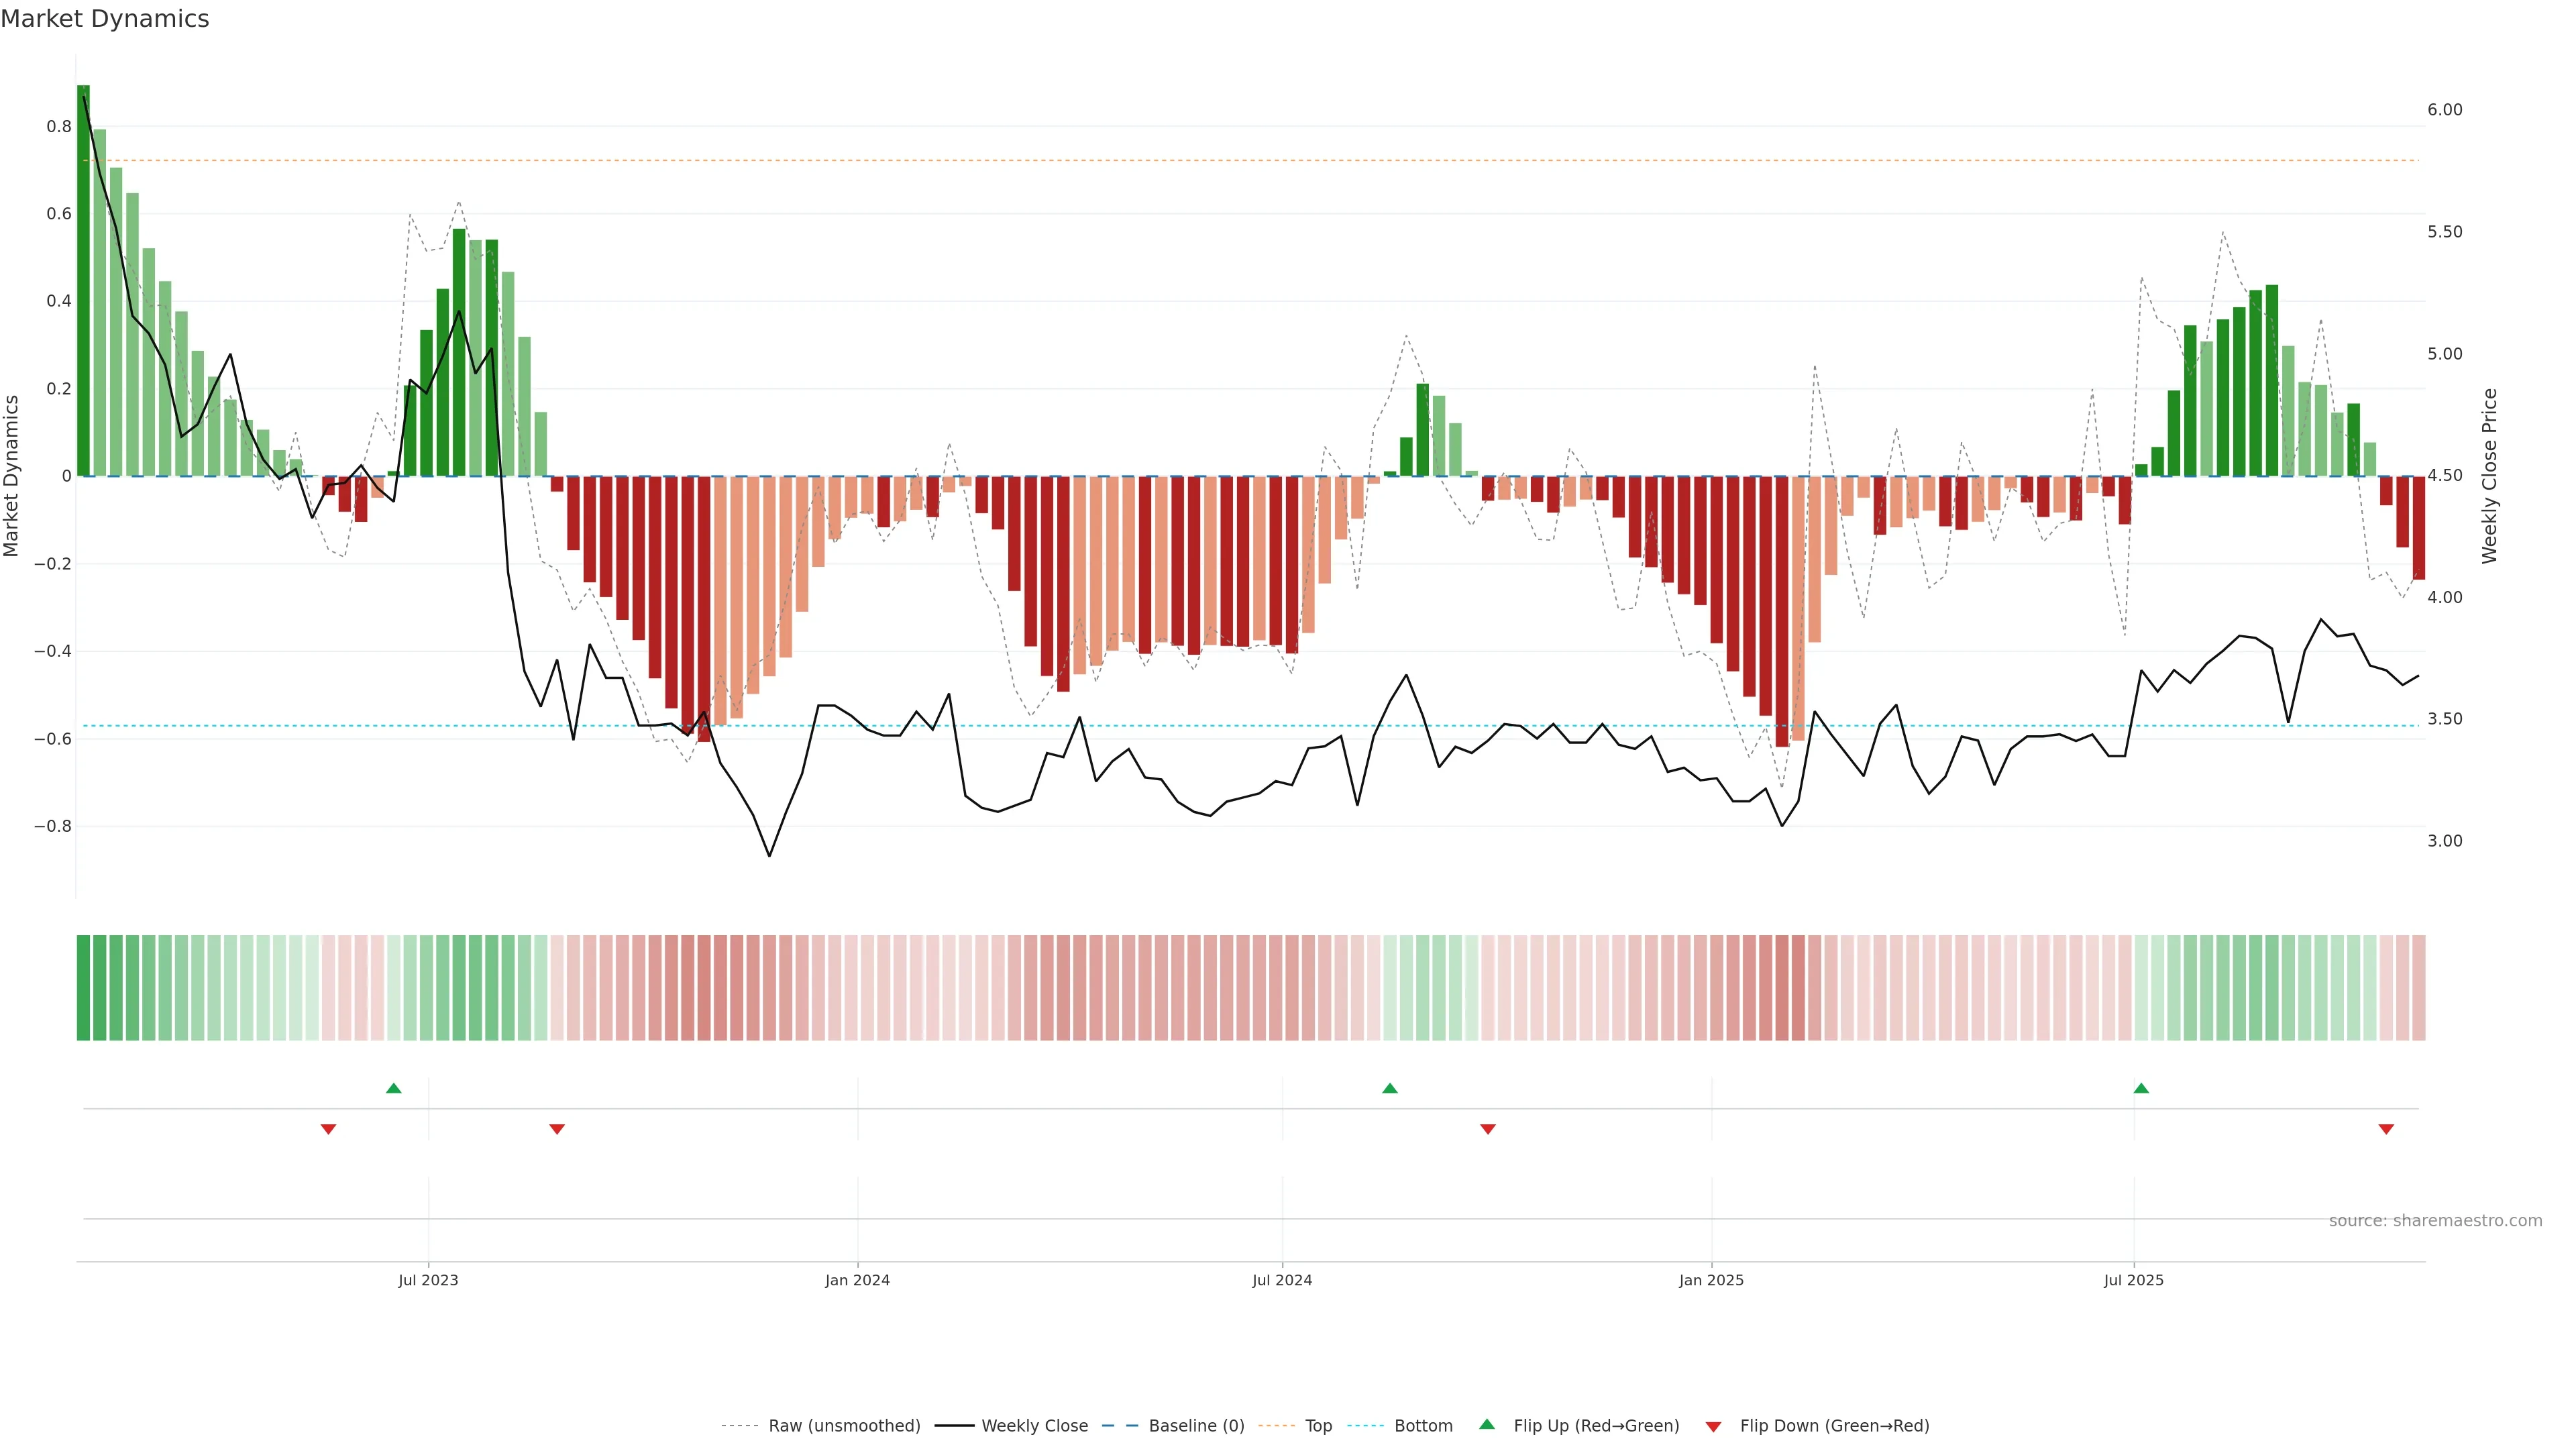Click the green Flip Up marker at Jul 2025
The width and height of the screenshot is (2576, 1449).
point(2141,1088)
